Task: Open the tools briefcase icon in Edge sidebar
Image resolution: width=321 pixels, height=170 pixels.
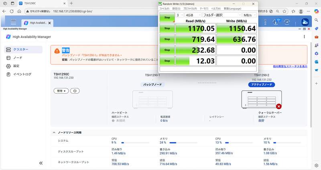Action: pos(317,37)
